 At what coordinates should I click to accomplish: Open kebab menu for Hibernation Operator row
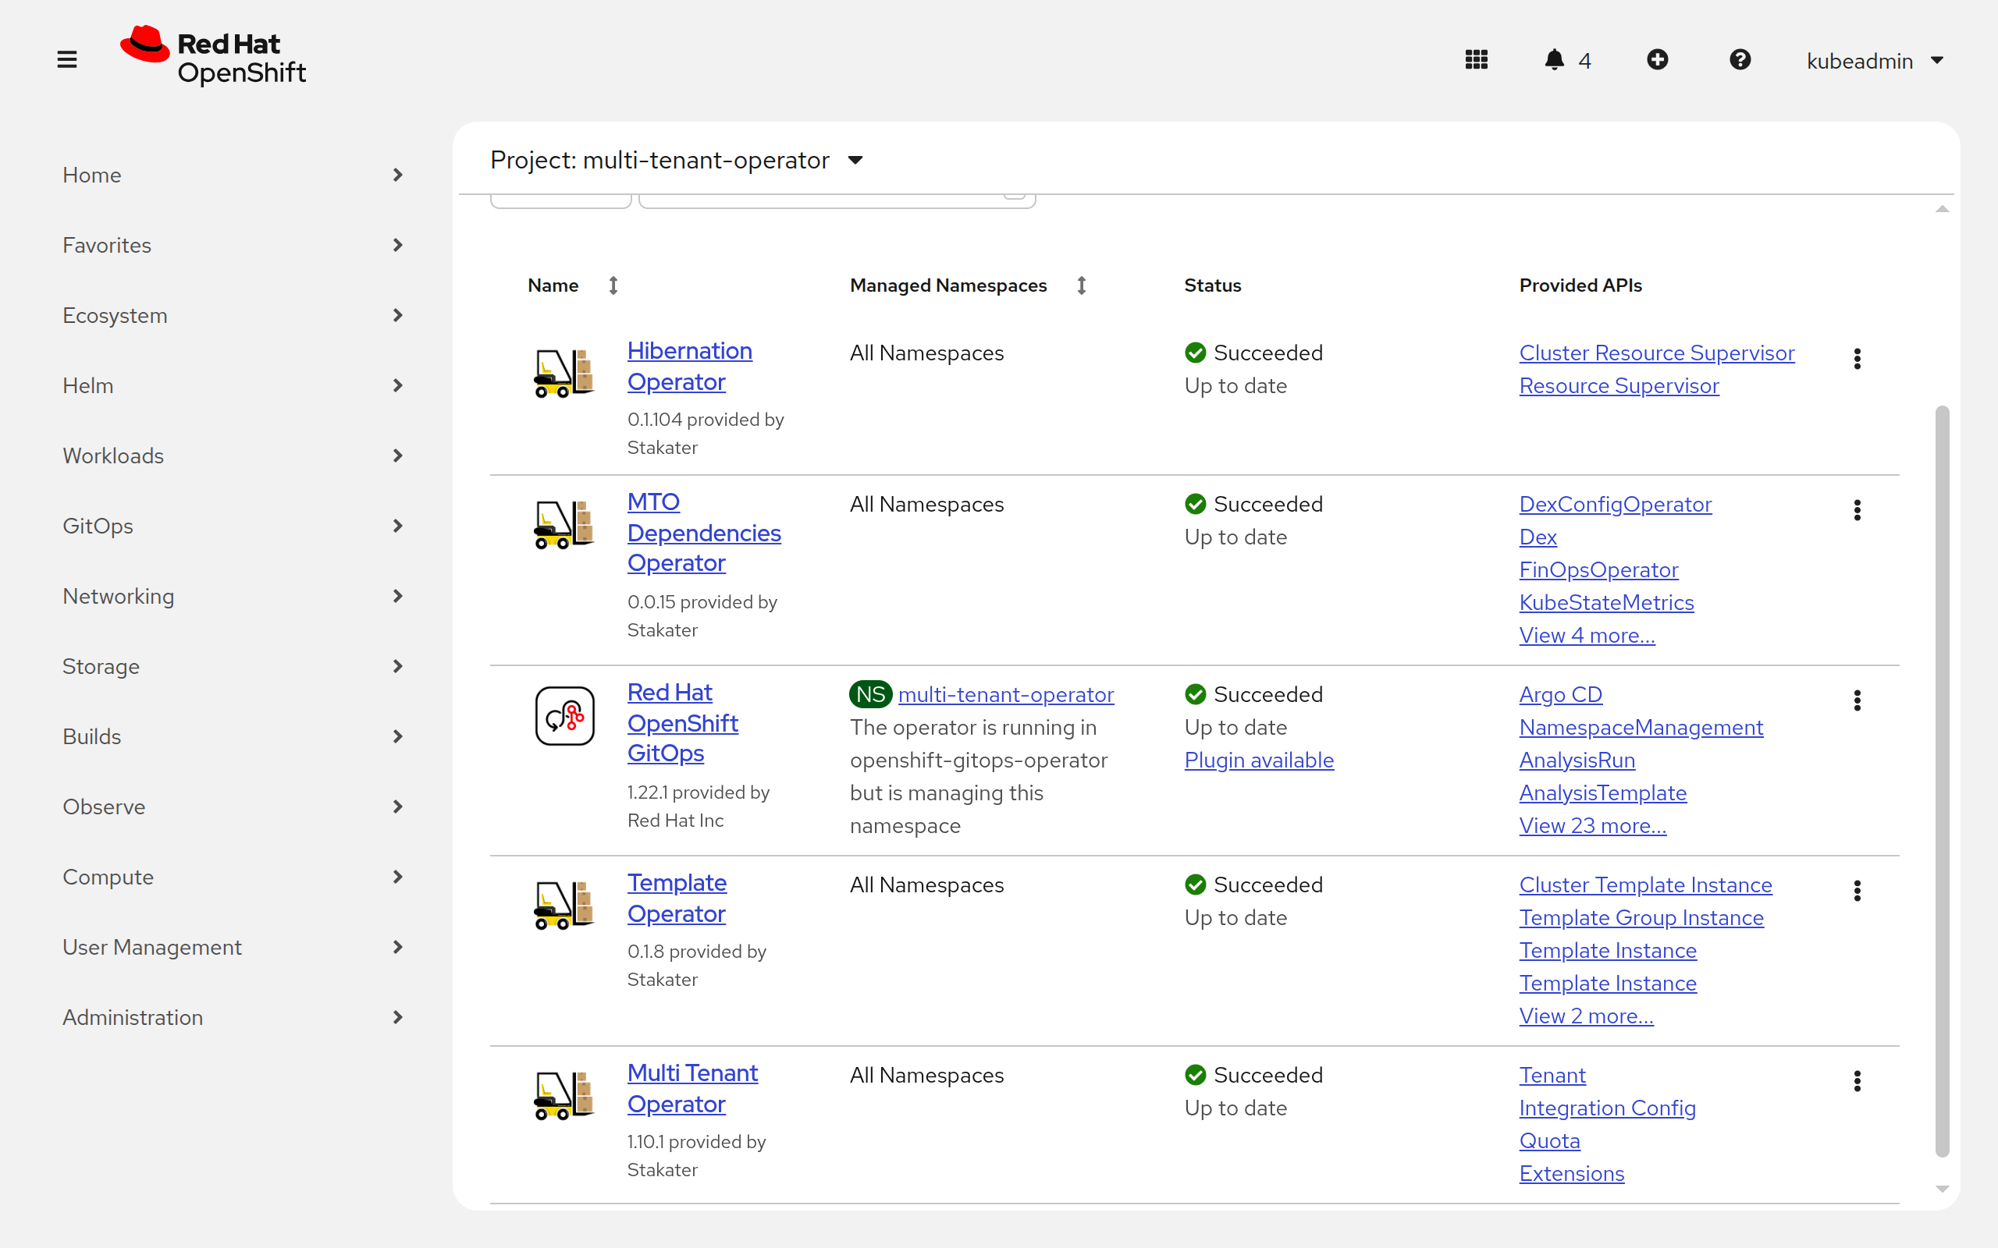coord(1858,359)
